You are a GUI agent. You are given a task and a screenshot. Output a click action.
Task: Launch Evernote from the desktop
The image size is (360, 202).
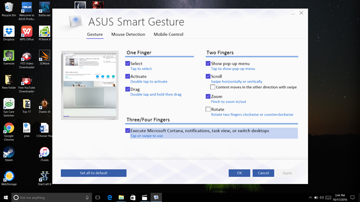coord(9,57)
